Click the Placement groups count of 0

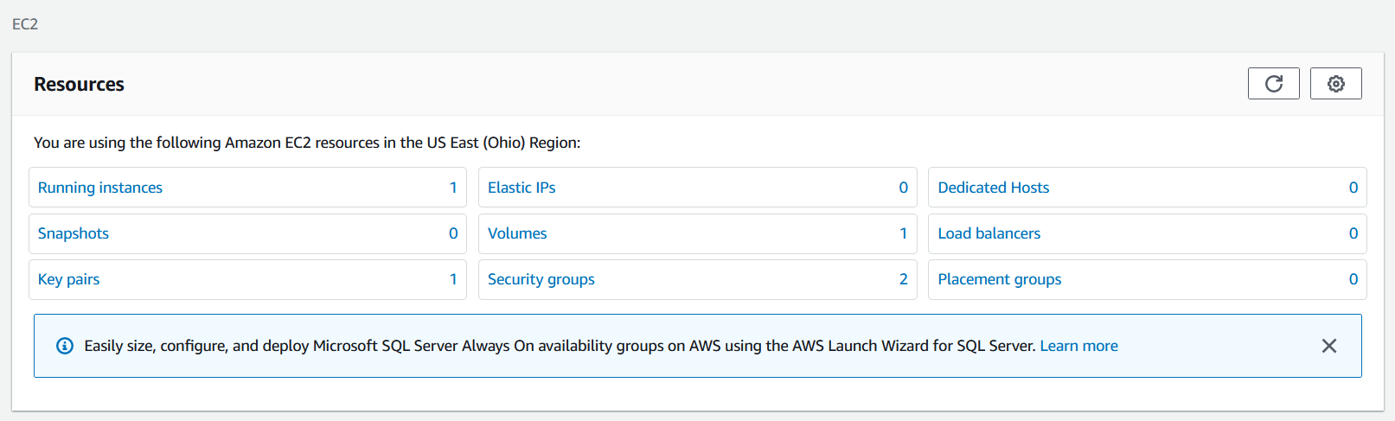pos(1353,279)
